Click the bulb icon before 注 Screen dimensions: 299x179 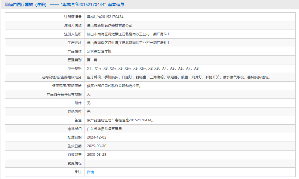coord(76,172)
